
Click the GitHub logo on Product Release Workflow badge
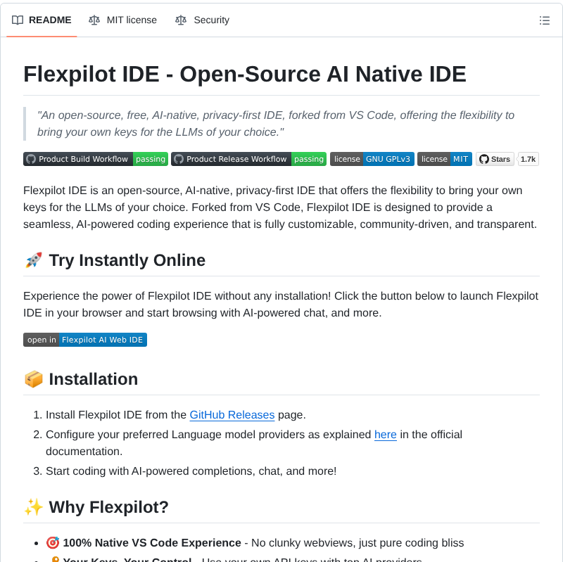179,159
